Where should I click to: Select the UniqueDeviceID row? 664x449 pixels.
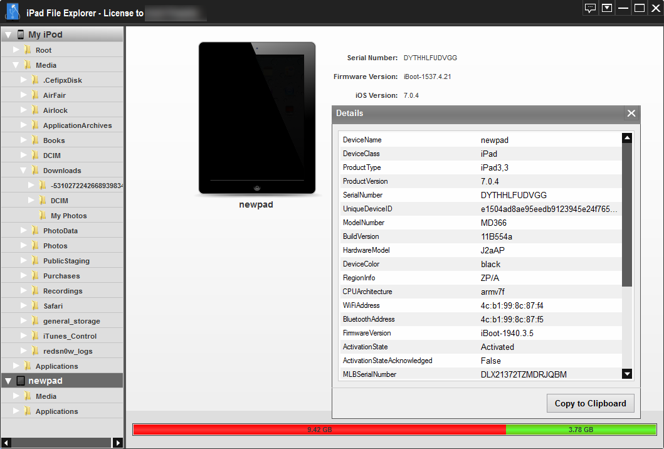[x=480, y=209]
